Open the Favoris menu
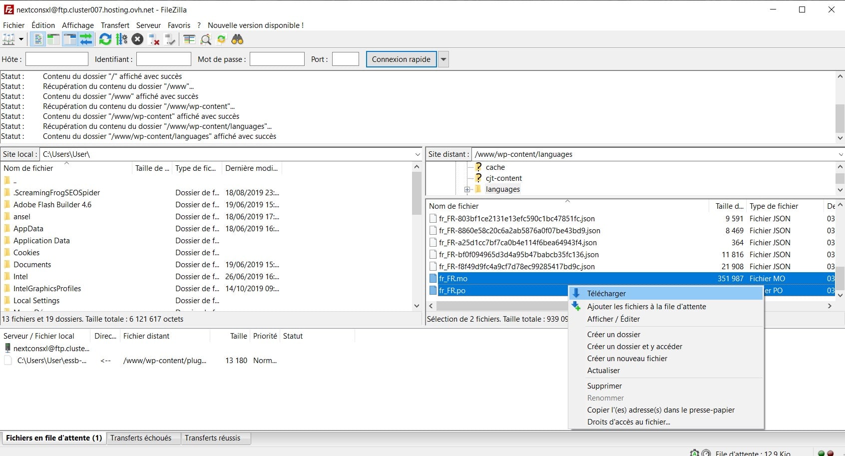 179,25
